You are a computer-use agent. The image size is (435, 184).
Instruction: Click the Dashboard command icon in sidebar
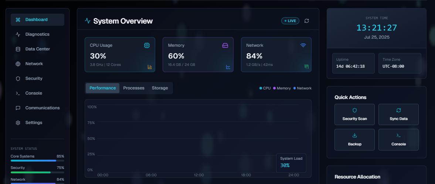point(18,20)
